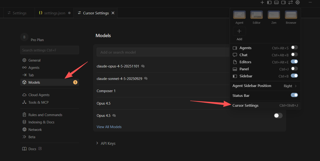Image resolution: width=320 pixels, height=161 pixels.
Task: Open the Docs link in the sidebar
Action: tap(32, 149)
